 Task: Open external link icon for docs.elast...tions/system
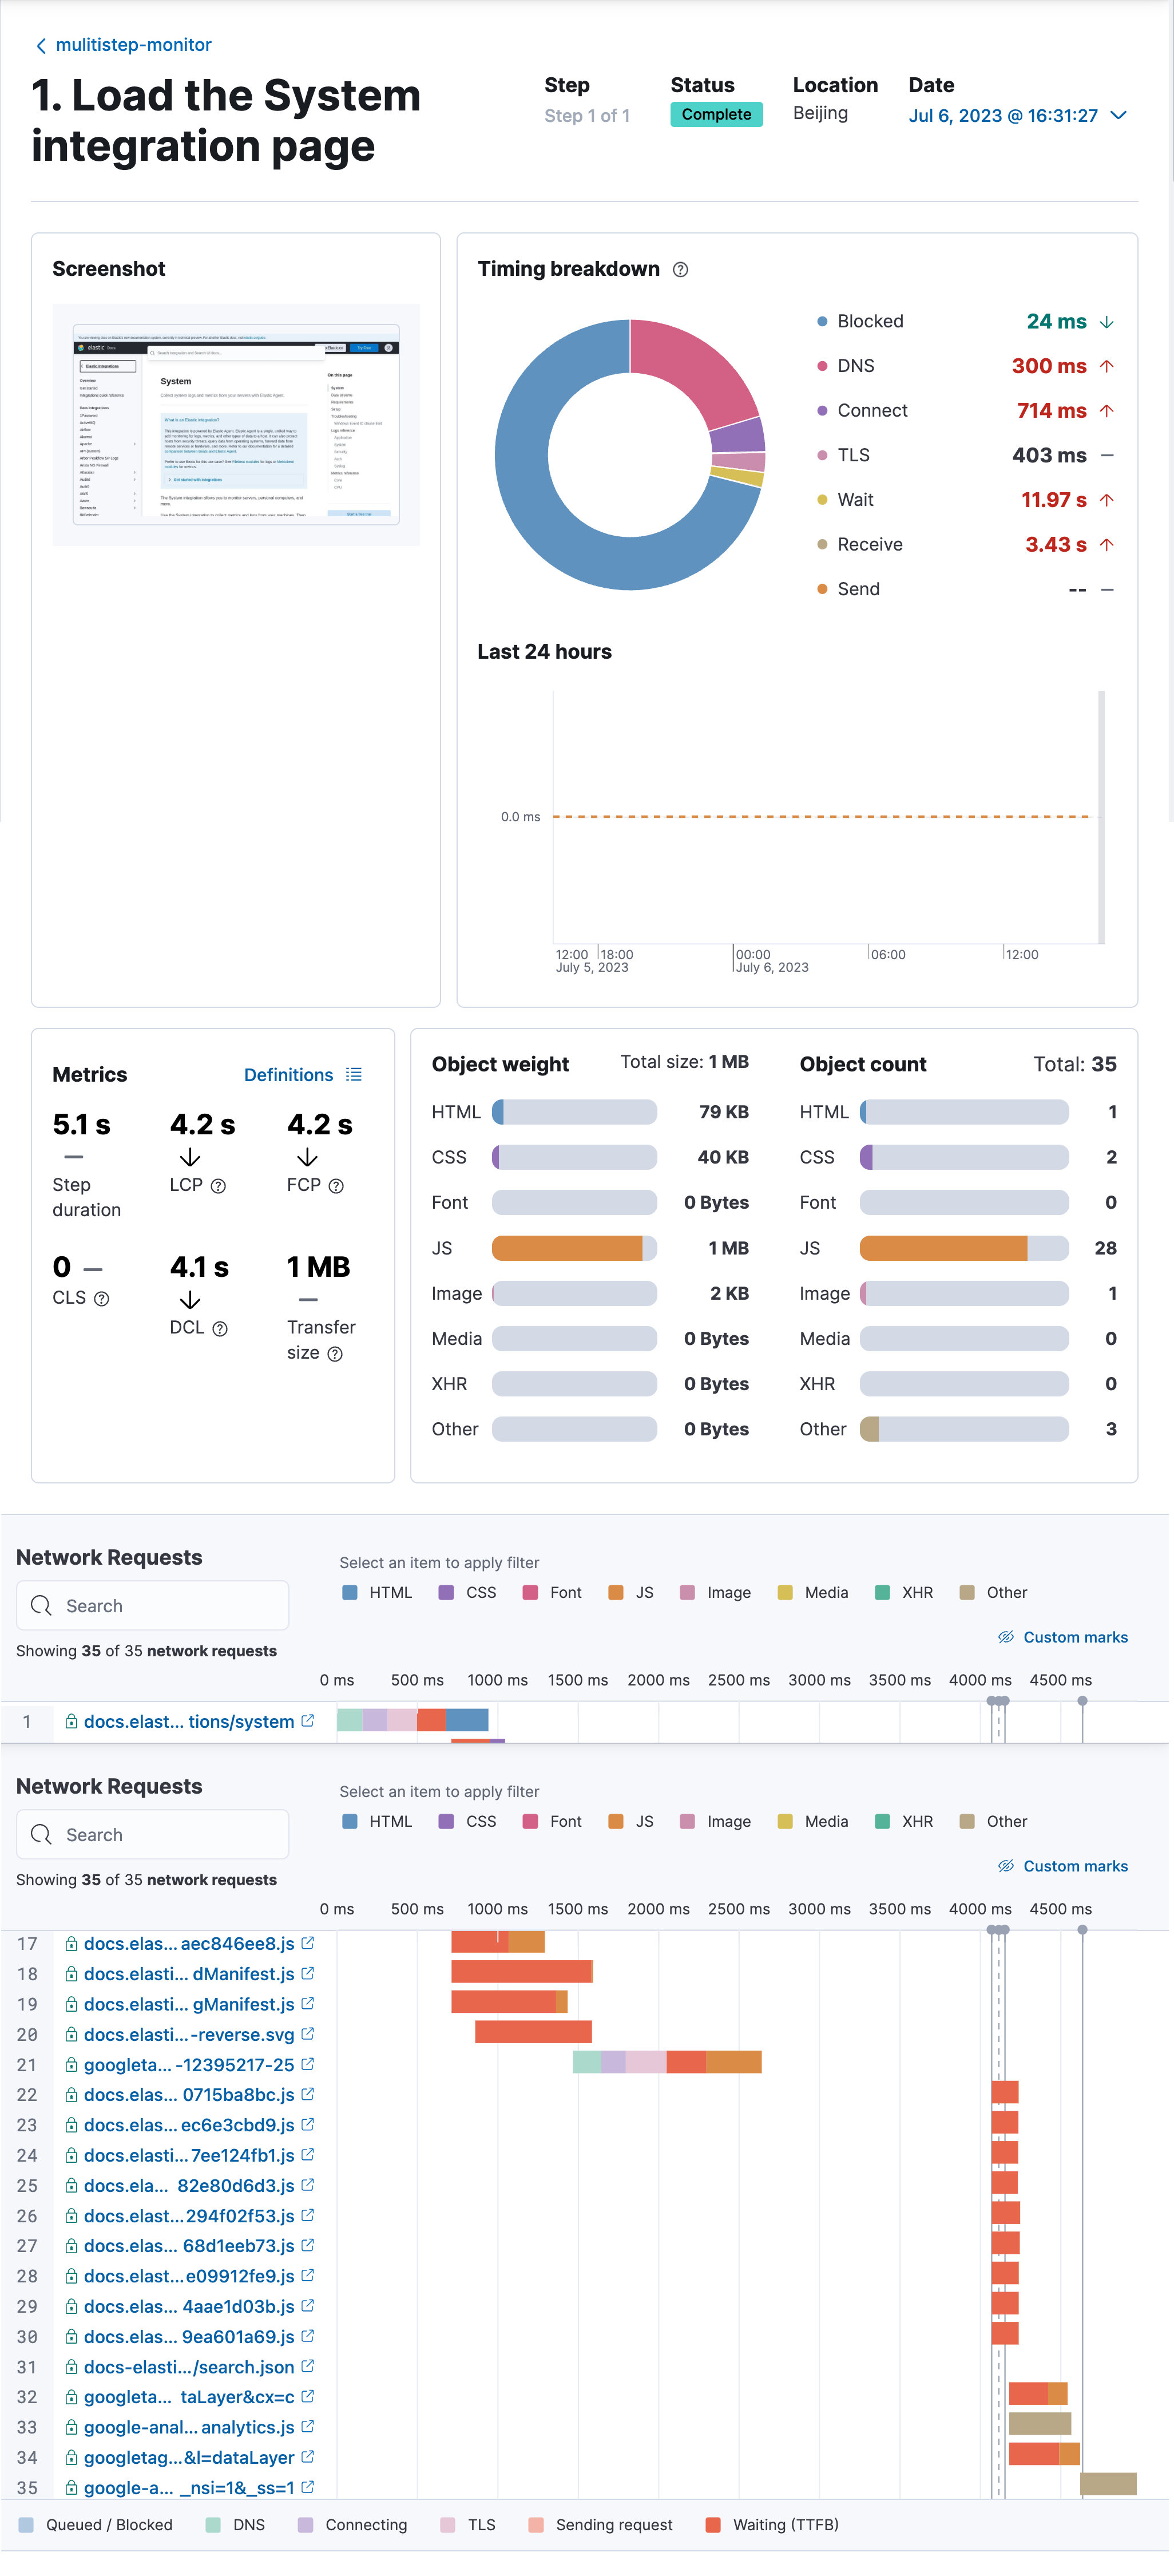[x=308, y=1720]
